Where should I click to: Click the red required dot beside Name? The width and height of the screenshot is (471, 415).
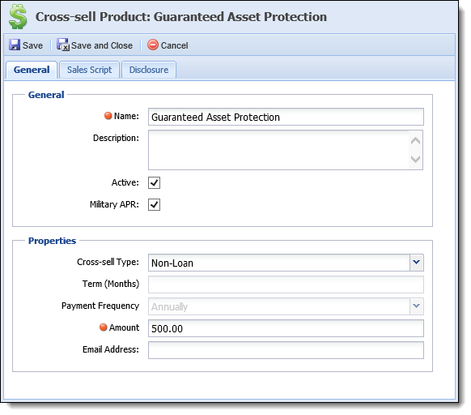(108, 116)
